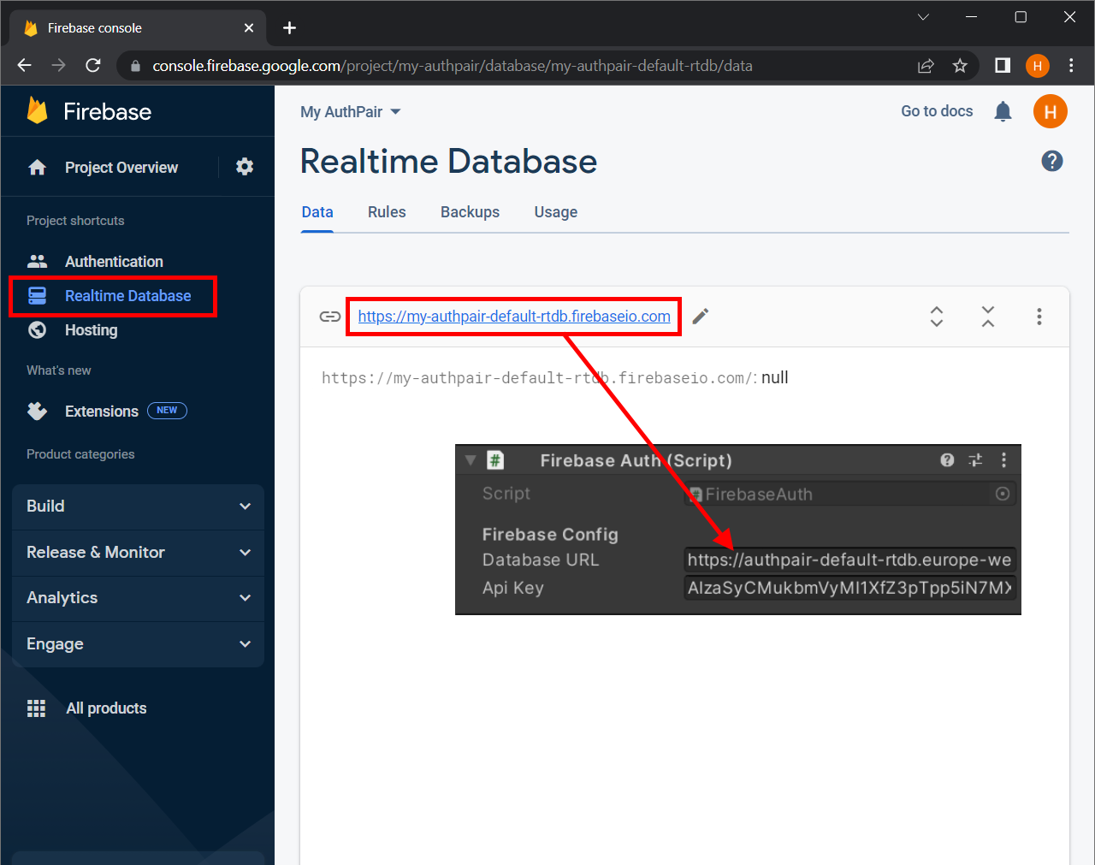
Task: Open project settings gear icon
Action: [245, 167]
